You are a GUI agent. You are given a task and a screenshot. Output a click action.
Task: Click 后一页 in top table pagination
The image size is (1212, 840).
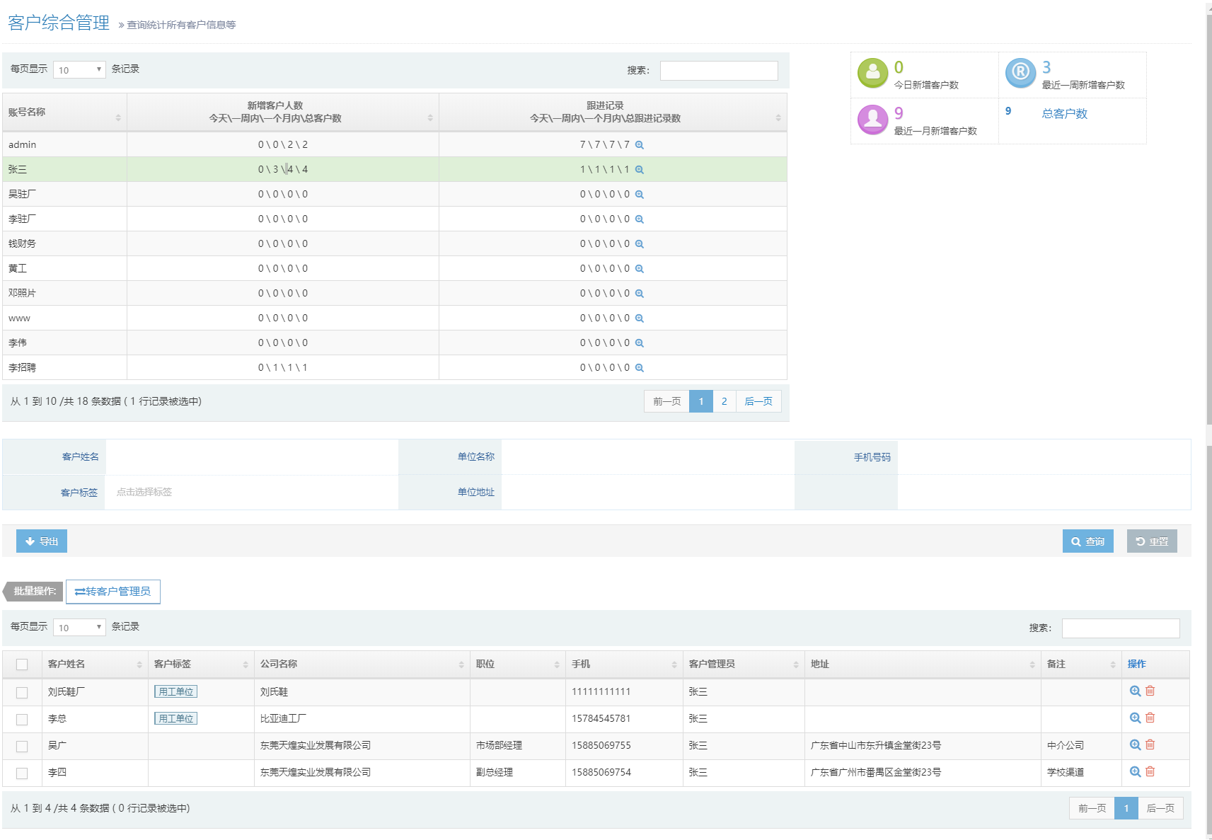click(x=758, y=401)
